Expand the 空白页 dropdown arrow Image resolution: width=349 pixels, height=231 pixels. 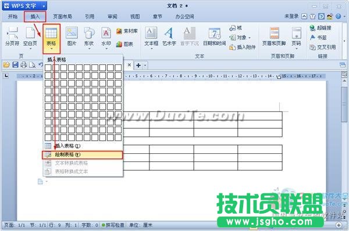[30, 49]
